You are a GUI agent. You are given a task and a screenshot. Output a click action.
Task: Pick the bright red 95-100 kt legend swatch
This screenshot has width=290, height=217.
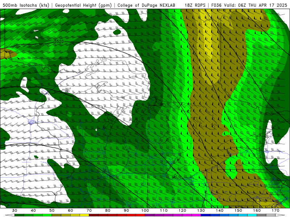click(140, 215)
